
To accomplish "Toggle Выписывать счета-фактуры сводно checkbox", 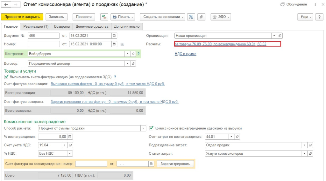I will 6,77.
